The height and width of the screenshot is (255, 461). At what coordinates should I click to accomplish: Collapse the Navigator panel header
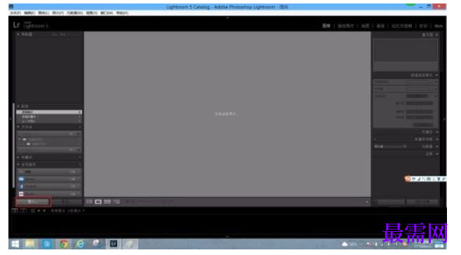coord(18,34)
